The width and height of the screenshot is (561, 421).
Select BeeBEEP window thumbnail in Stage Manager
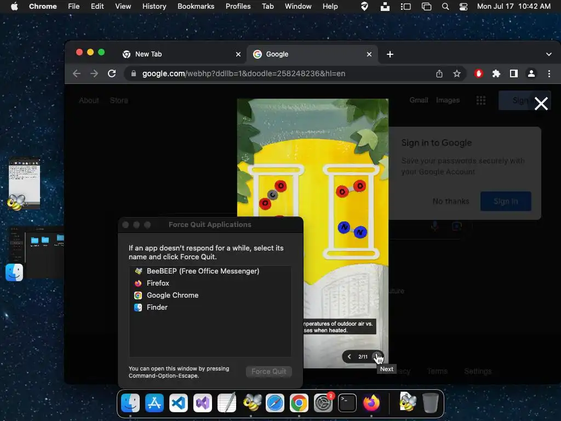click(24, 183)
